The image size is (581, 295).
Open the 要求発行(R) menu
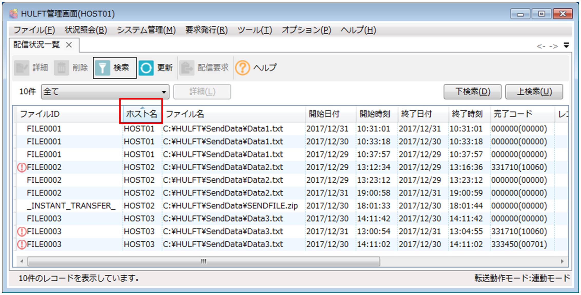207,30
